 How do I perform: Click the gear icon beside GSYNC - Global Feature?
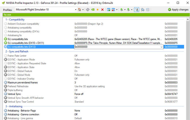[6, 71]
